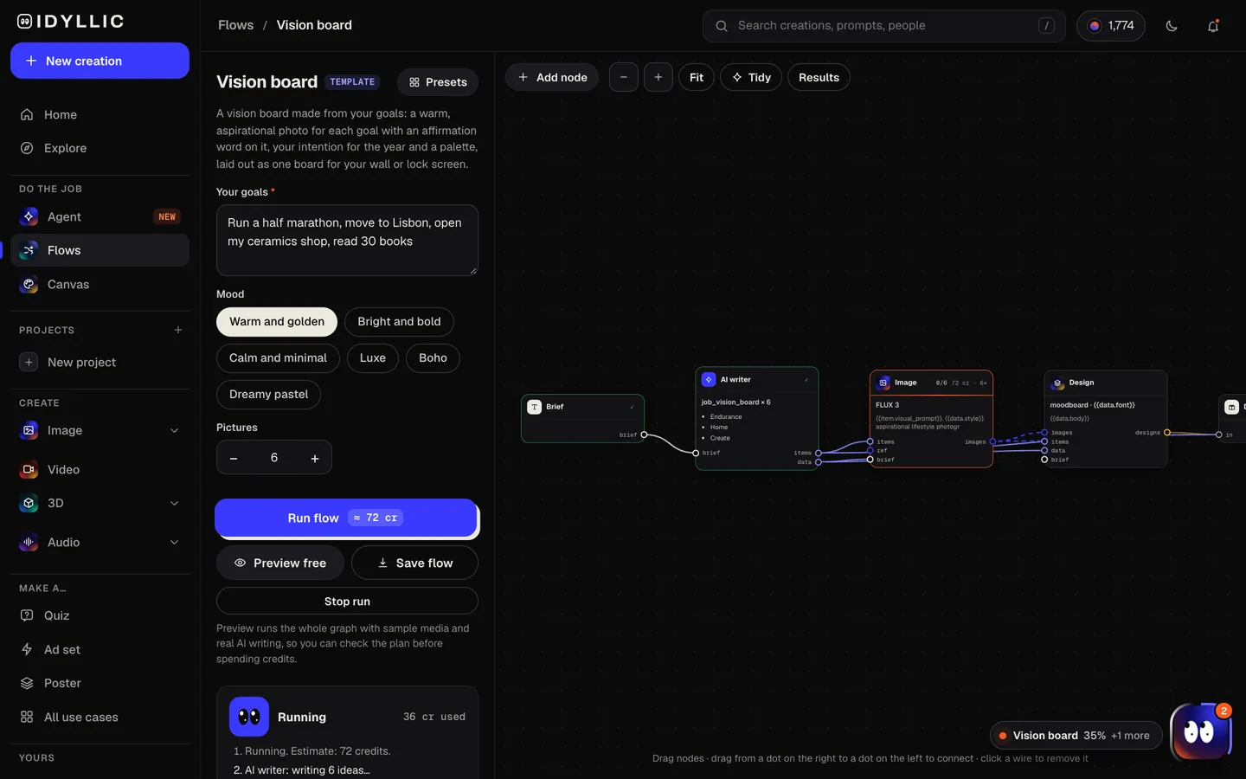The height and width of the screenshot is (779, 1246).
Task: Select the AI writer node icon
Action: coord(709,379)
